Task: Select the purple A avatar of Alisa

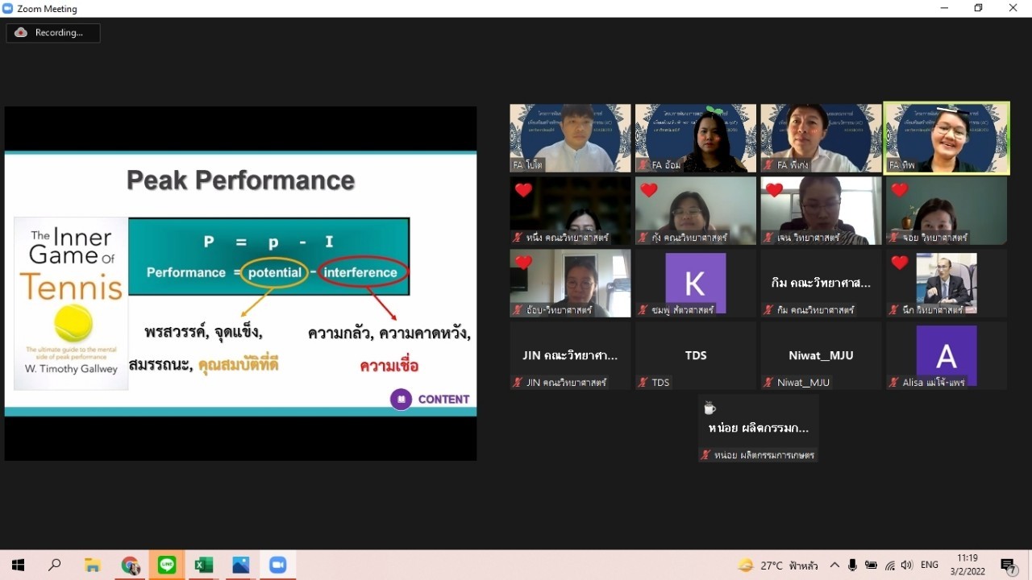Action: pos(947,355)
